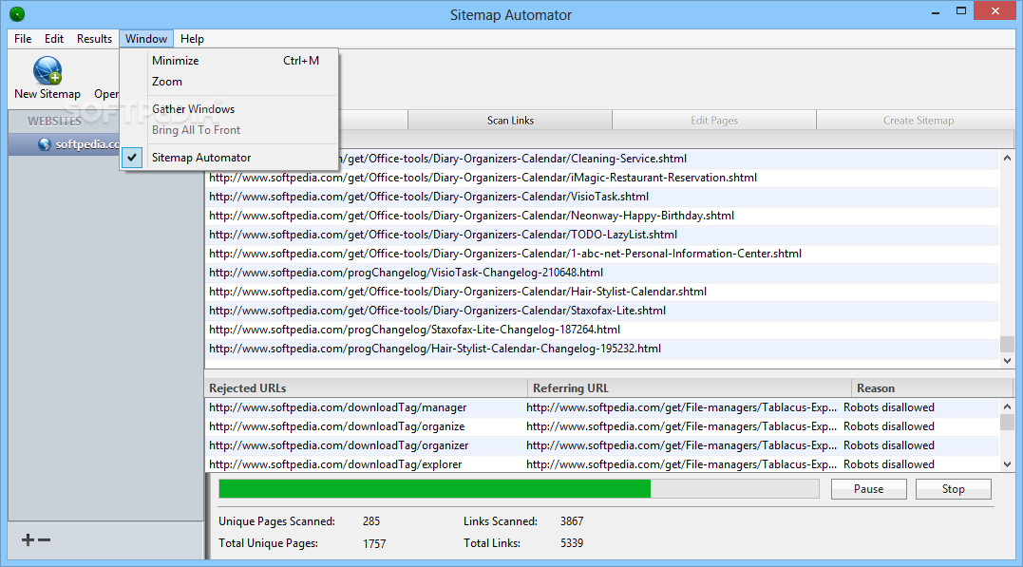Select rejected URL downloadTag/manager
Image resolution: width=1023 pixels, height=567 pixels.
pos(338,407)
